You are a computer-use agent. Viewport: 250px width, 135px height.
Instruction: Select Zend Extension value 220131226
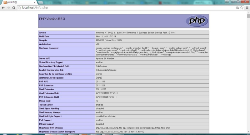(101, 89)
